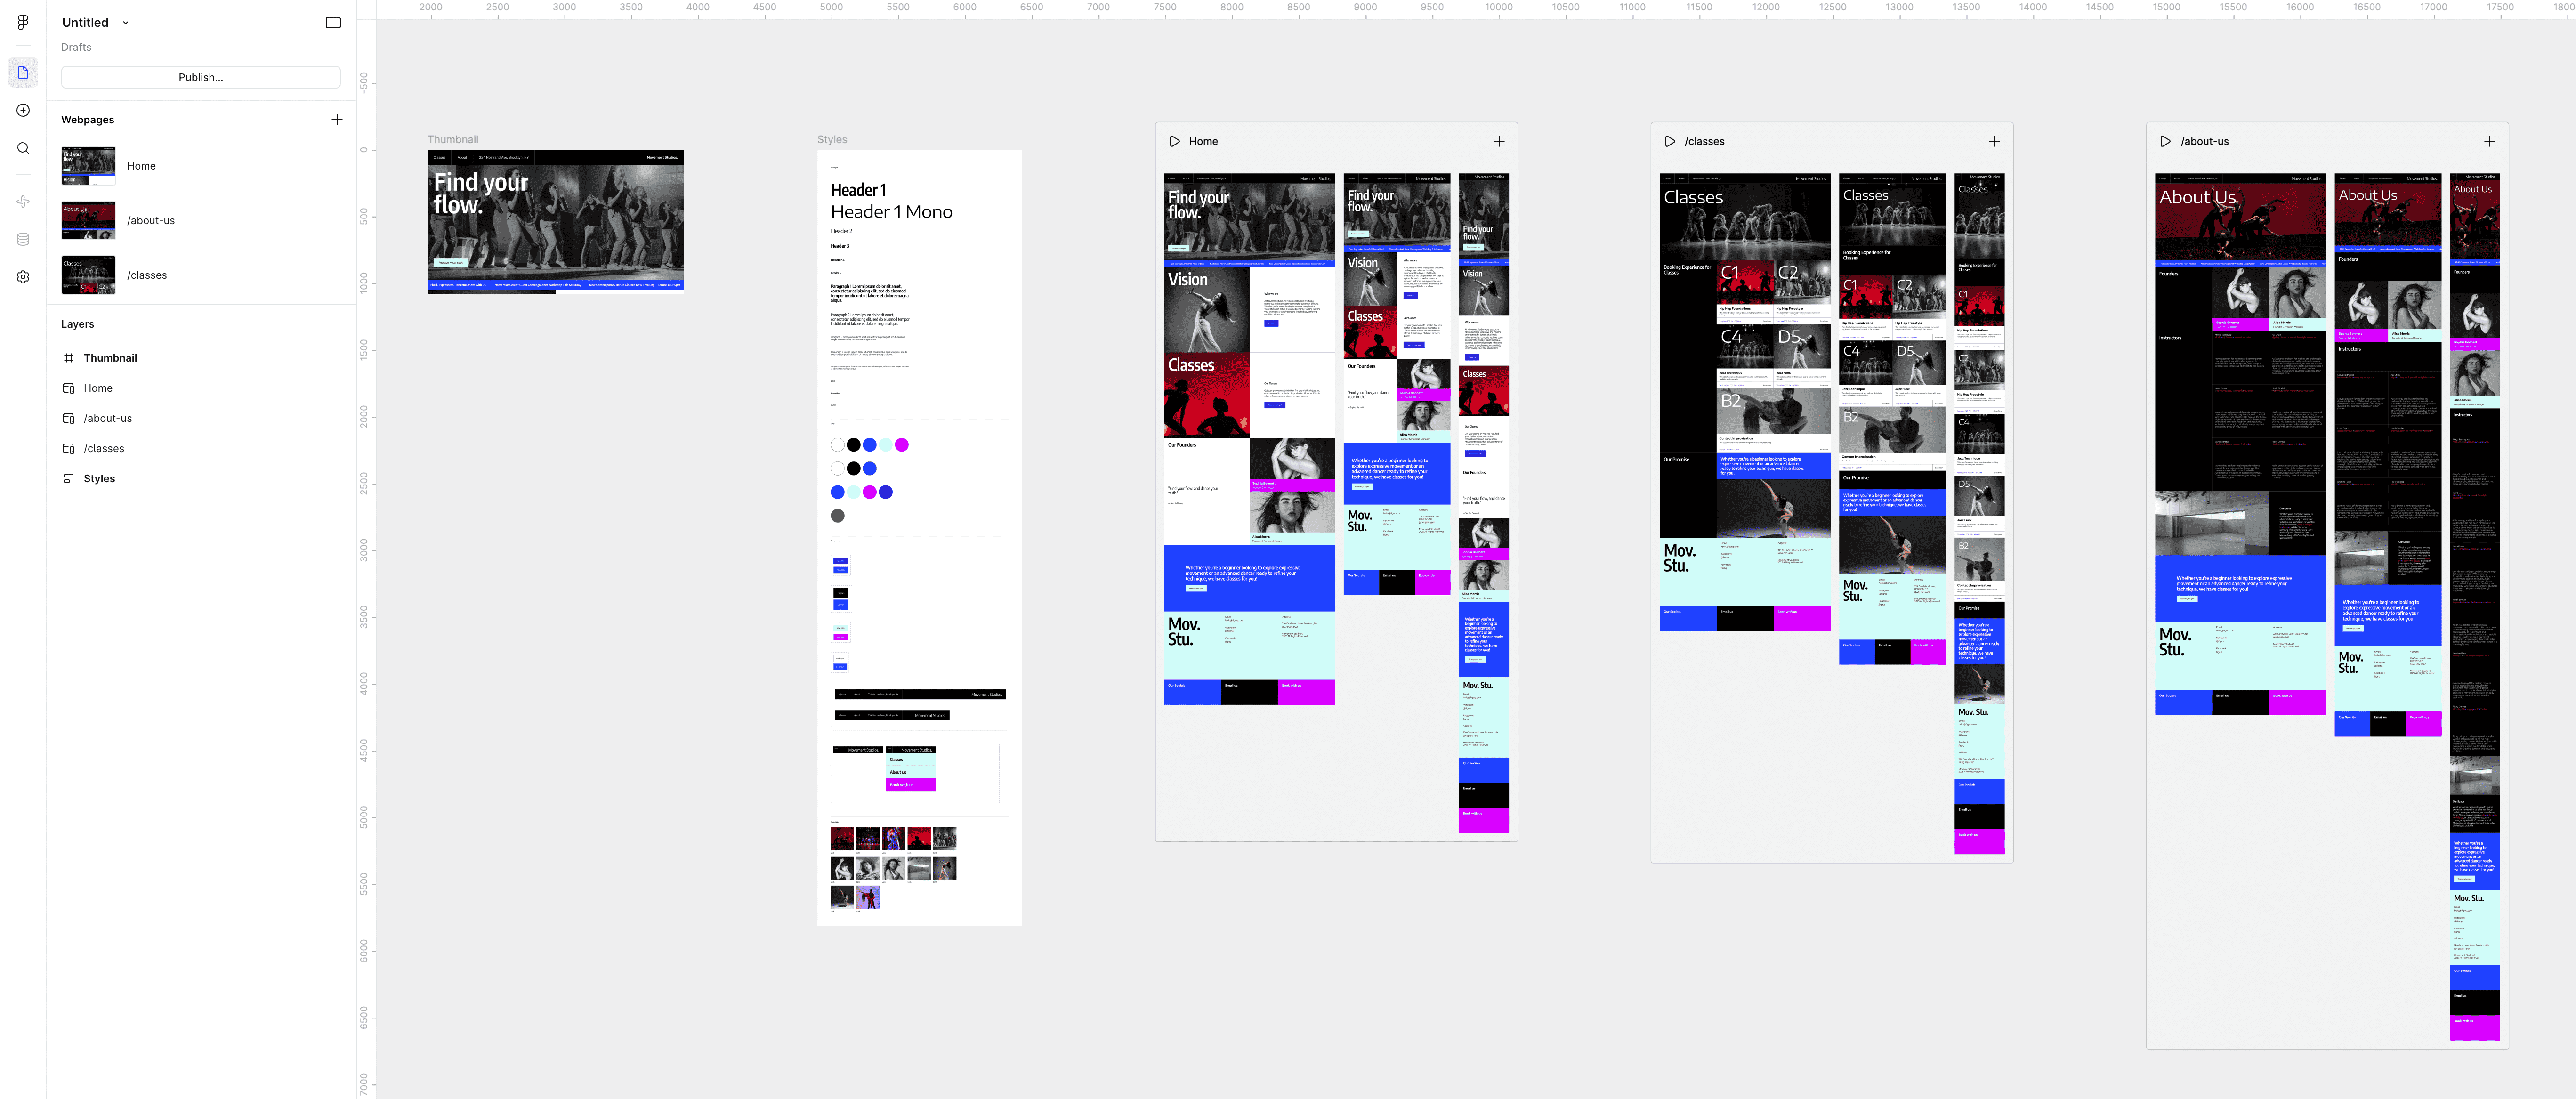The width and height of the screenshot is (2576, 1099).
Task: Click Header 1 Mono text in Styles
Action: [x=891, y=212]
